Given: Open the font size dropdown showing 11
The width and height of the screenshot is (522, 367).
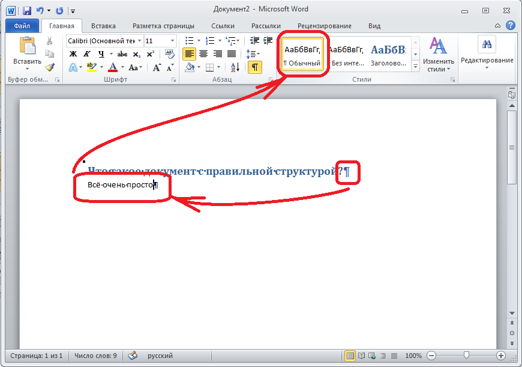Looking at the screenshot, I should point(174,41).
